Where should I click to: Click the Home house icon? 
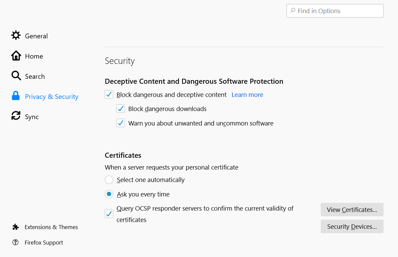click(x=16, y=56)
